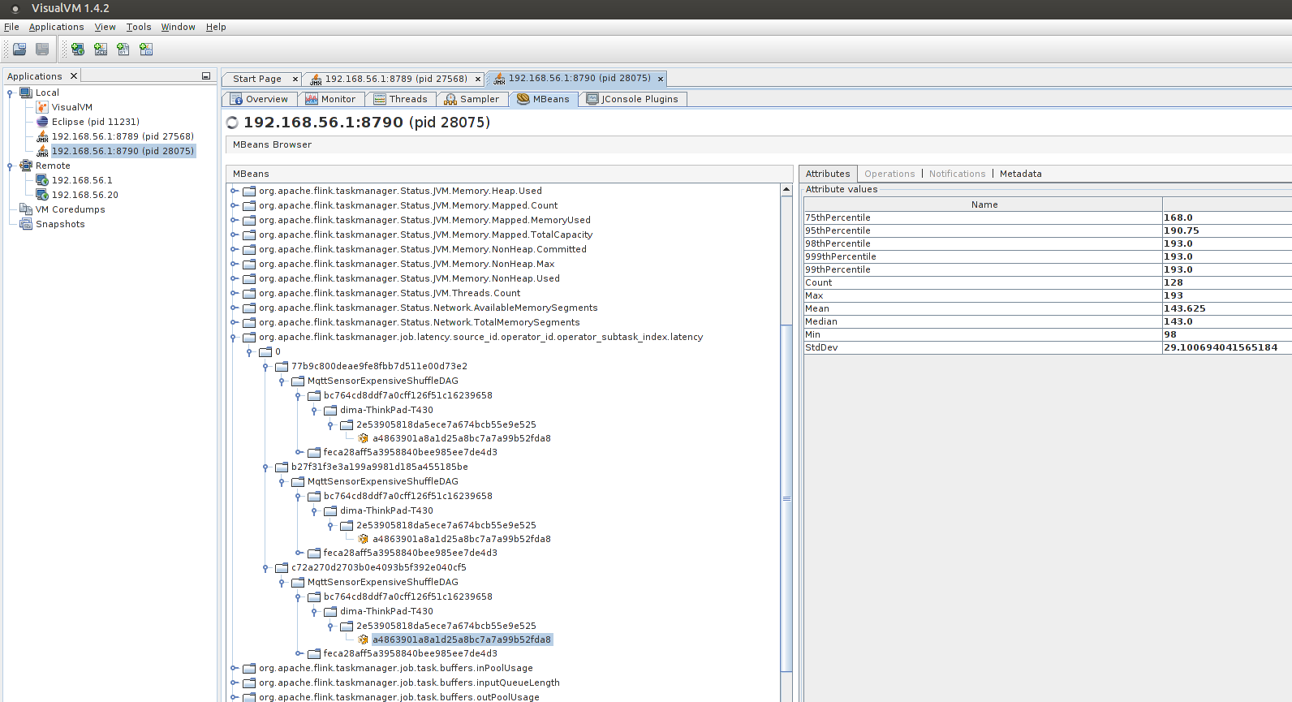Click the Load Snapshot toolbar icon
The width and height of the screenshot is (1292, 702).
coord(19,50)
